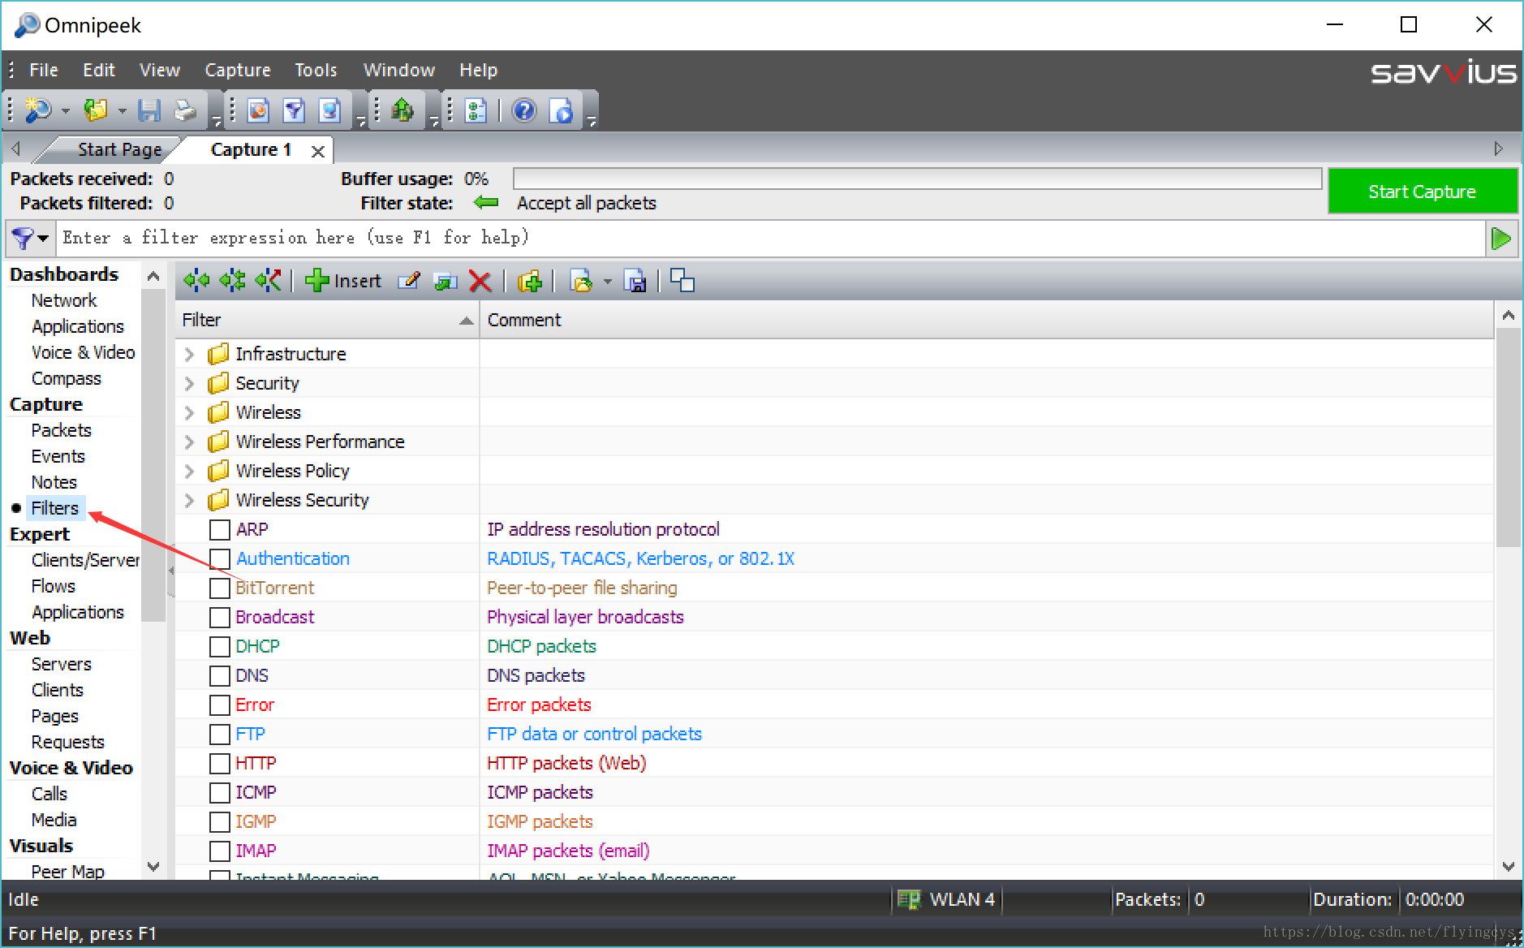Open the blue Help question mark icon

click(524, 110)
